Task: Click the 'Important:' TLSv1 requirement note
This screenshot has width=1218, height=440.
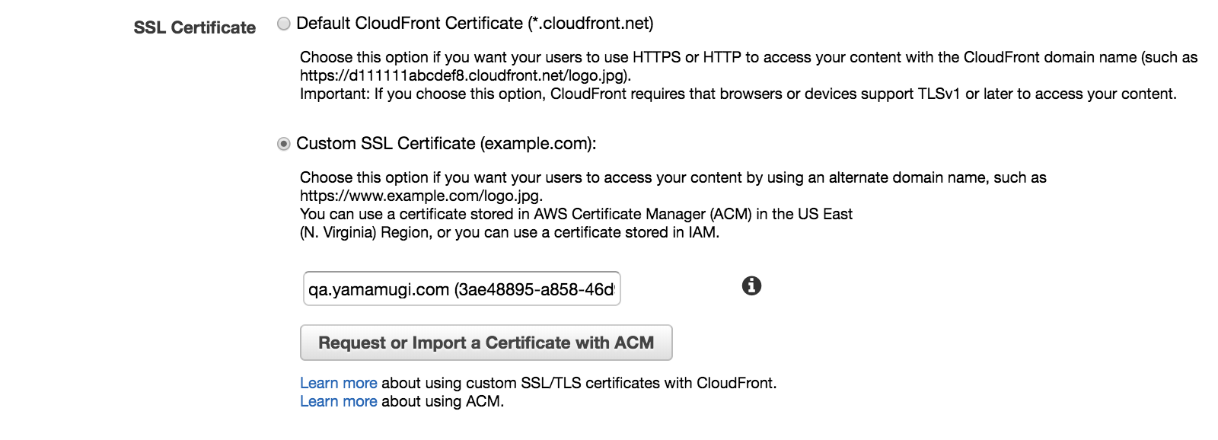Action: (738, 94)
